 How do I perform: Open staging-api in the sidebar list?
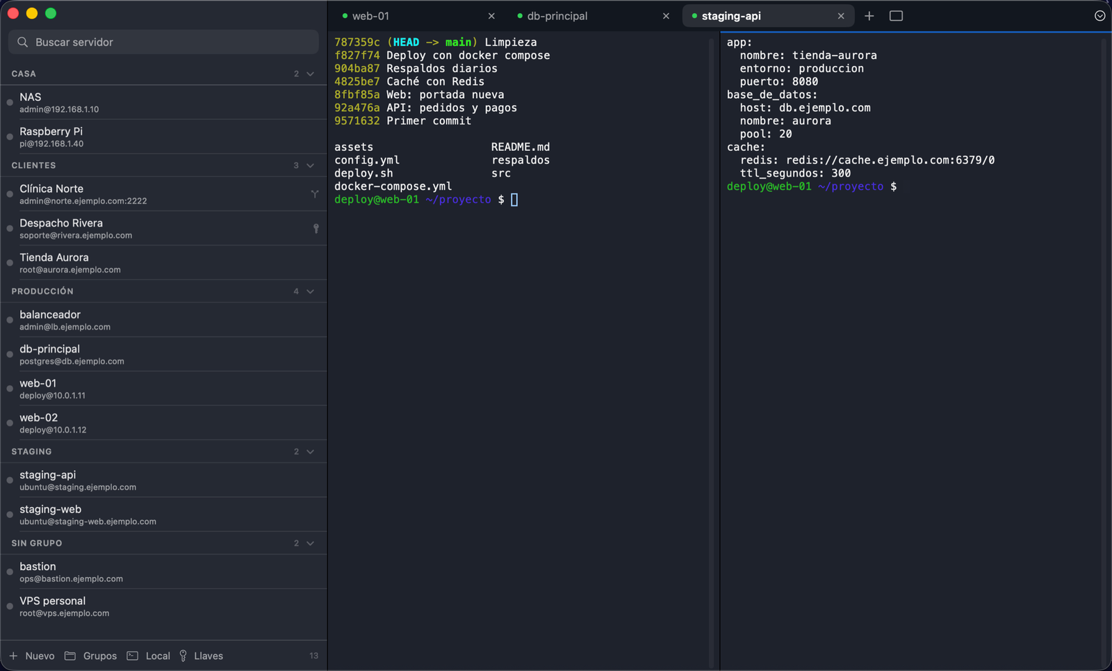tap(164, 480)
